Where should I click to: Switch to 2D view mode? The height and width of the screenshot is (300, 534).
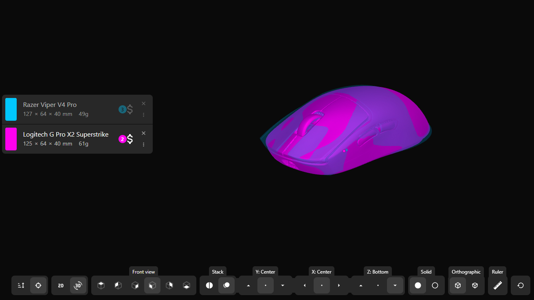60,285
